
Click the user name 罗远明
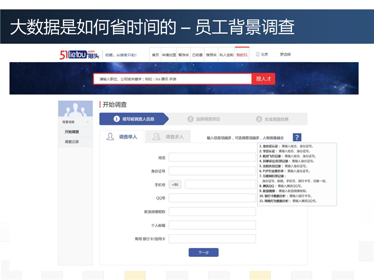click(285, 55)
